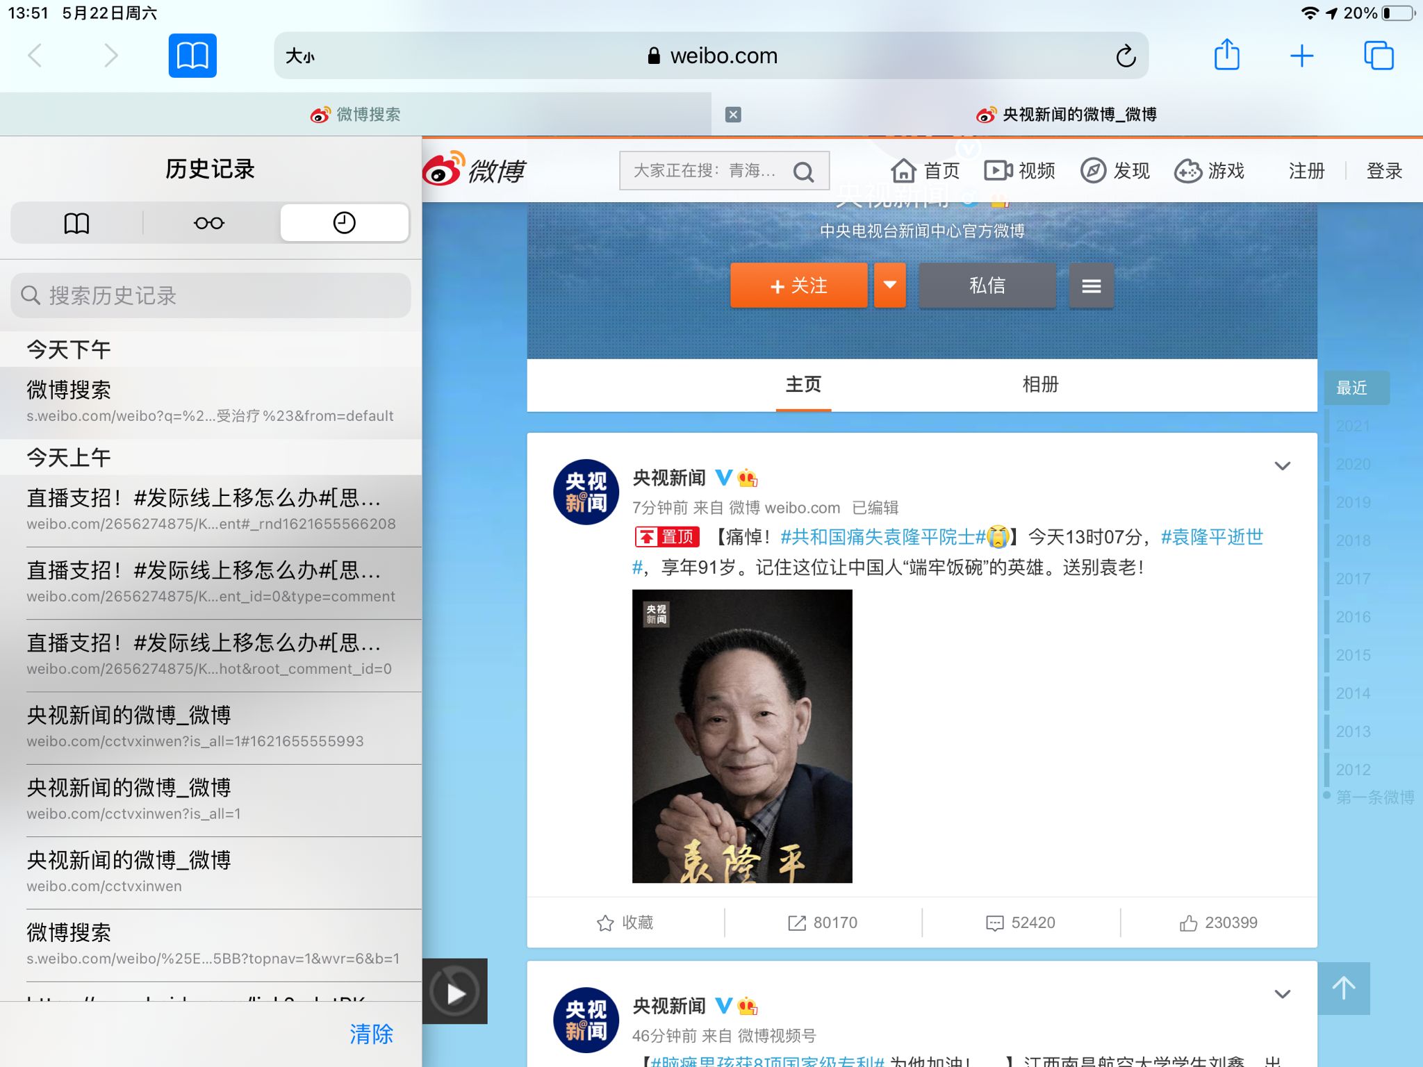Jump to 2012 in the timeline
Viewport: 1423px width, 1067px height.
(x=1353, y=770)
